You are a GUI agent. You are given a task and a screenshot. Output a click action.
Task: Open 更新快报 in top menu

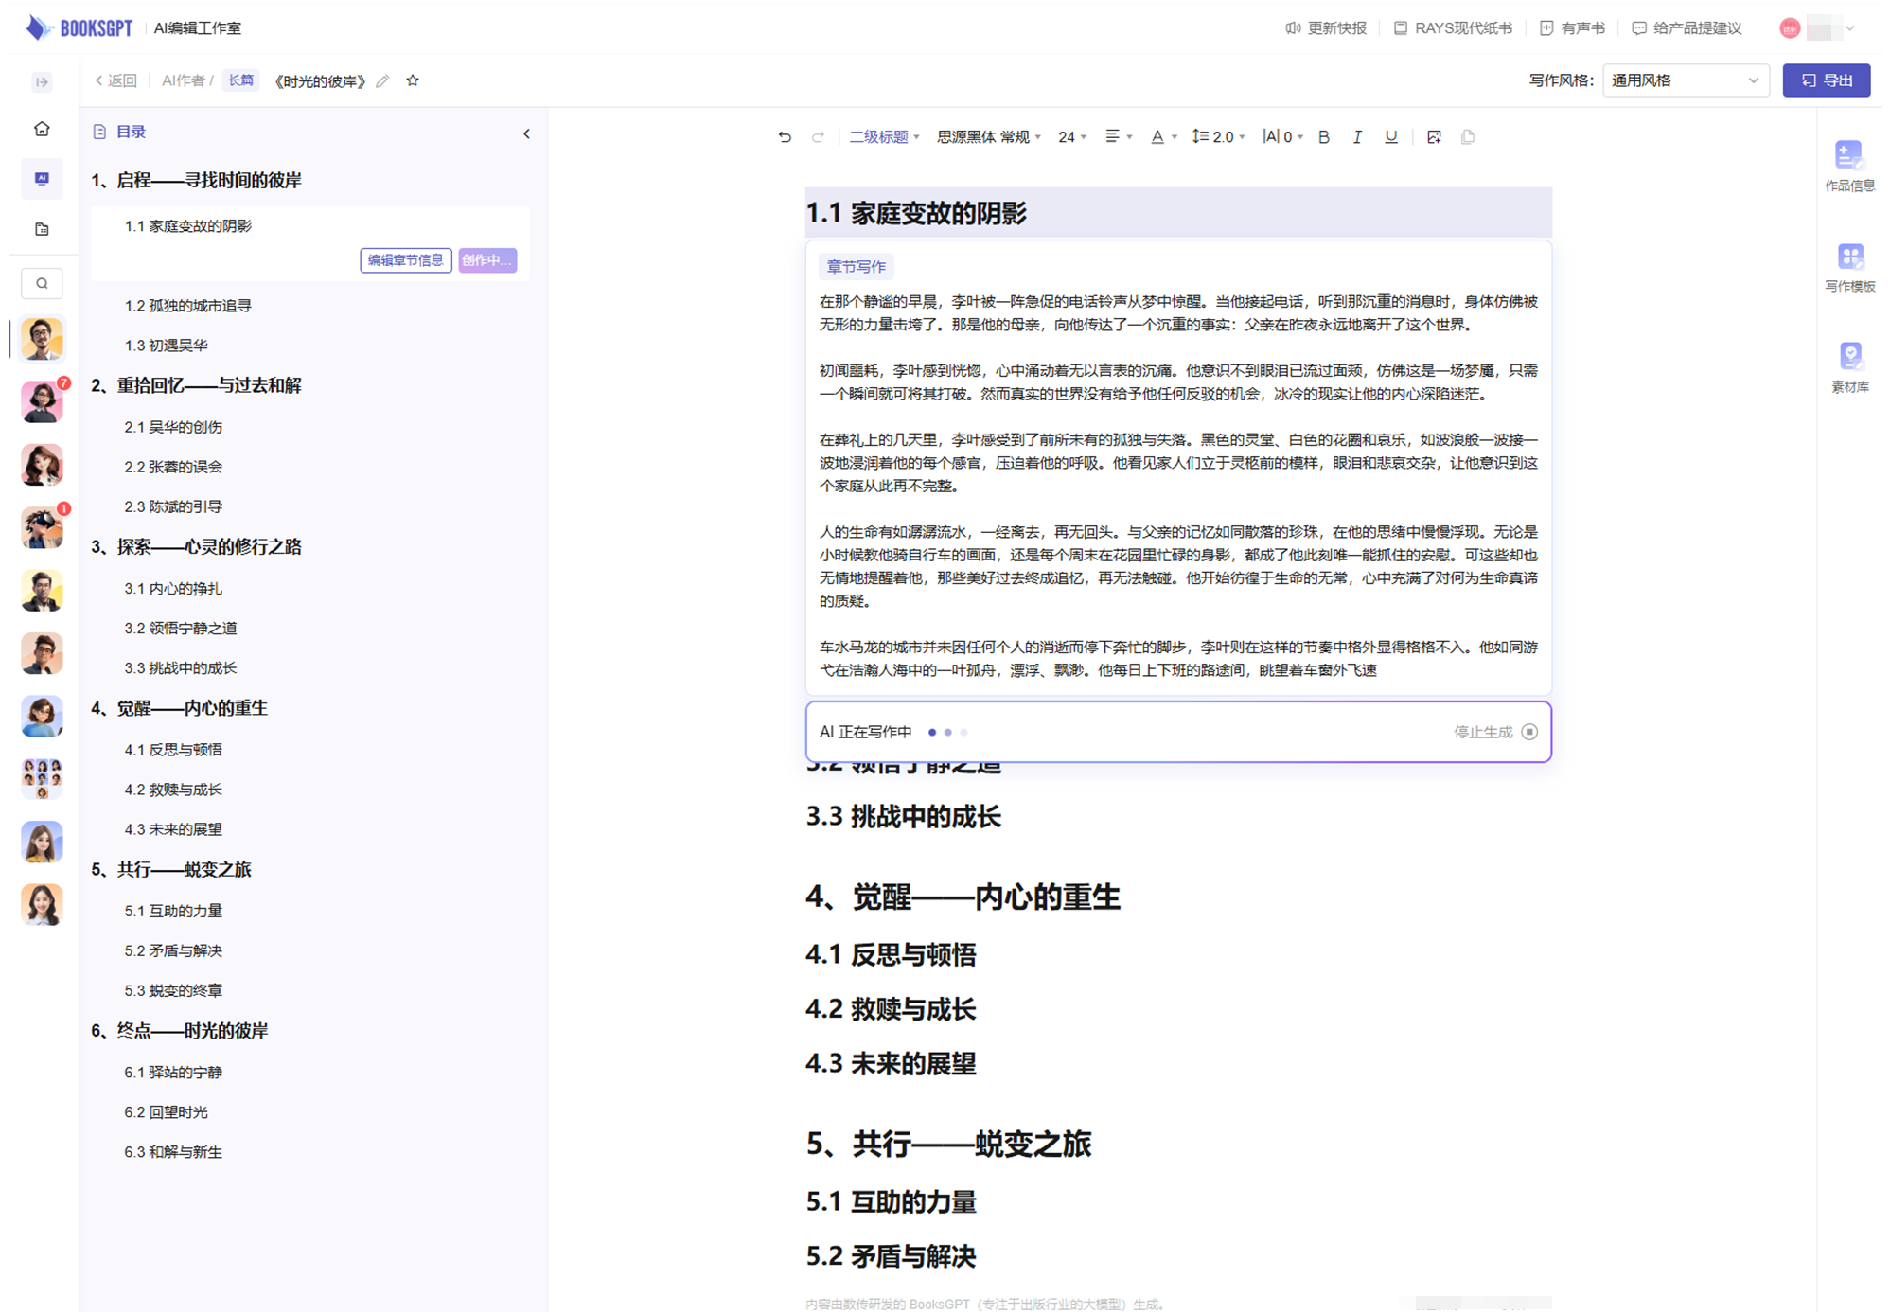(x=1326, y=28)
